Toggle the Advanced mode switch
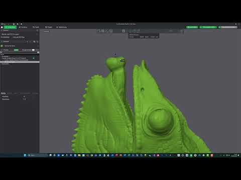The height and width of the screenshot is (180, 241). coord(33,50)
